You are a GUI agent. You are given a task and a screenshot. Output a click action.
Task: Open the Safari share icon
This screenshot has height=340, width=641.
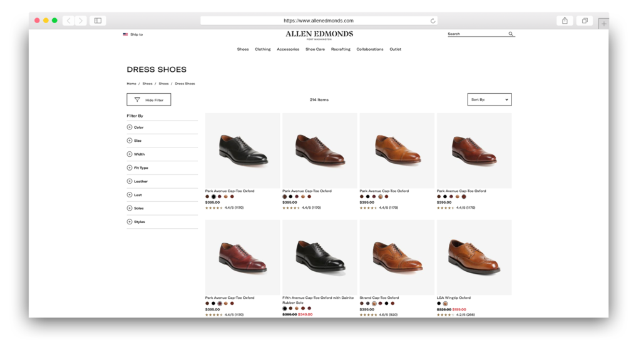point(565,21)
